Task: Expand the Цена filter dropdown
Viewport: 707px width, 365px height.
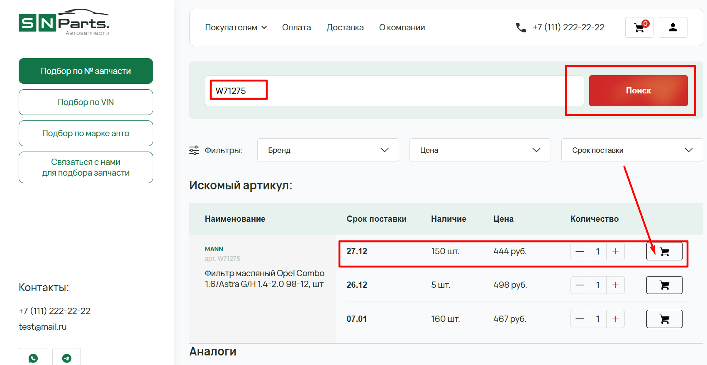Action: [480, 150]
